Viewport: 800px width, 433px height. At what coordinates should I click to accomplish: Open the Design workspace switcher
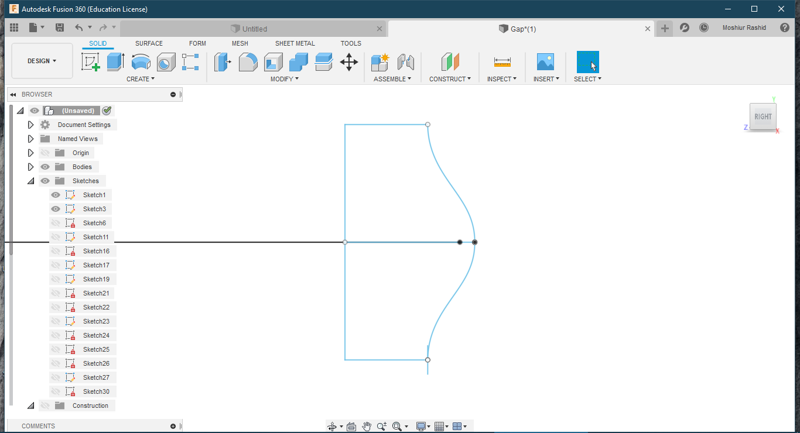pyautogui.click(x=42, y=60)
